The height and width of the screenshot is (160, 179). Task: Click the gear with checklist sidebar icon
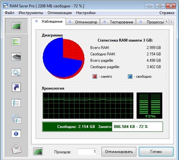pyautogui.click(x=17, y=119)
